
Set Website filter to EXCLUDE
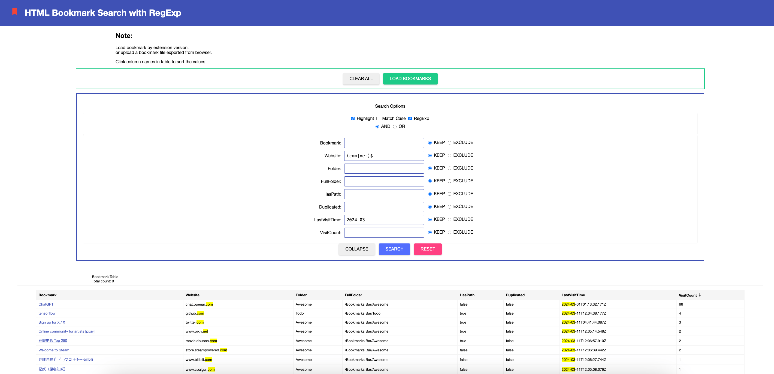click(449, 155)
